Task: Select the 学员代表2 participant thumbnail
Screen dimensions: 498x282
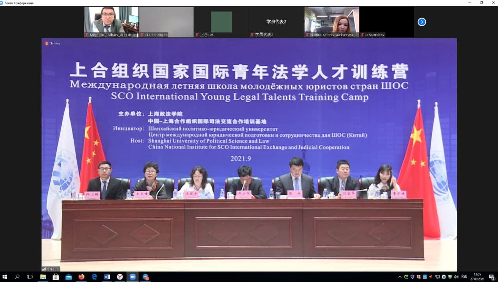Action: [276, 22]
